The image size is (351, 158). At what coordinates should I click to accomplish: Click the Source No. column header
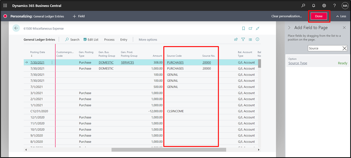209,56
